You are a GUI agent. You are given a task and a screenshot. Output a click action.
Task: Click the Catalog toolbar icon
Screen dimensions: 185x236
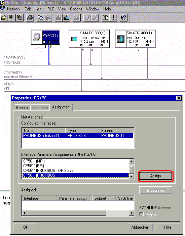(105, 18)
